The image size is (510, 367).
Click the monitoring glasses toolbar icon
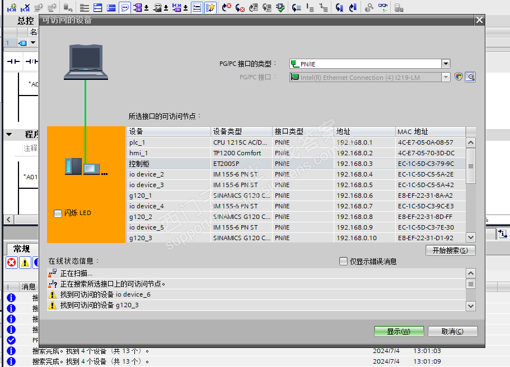[x=383, y=7]
